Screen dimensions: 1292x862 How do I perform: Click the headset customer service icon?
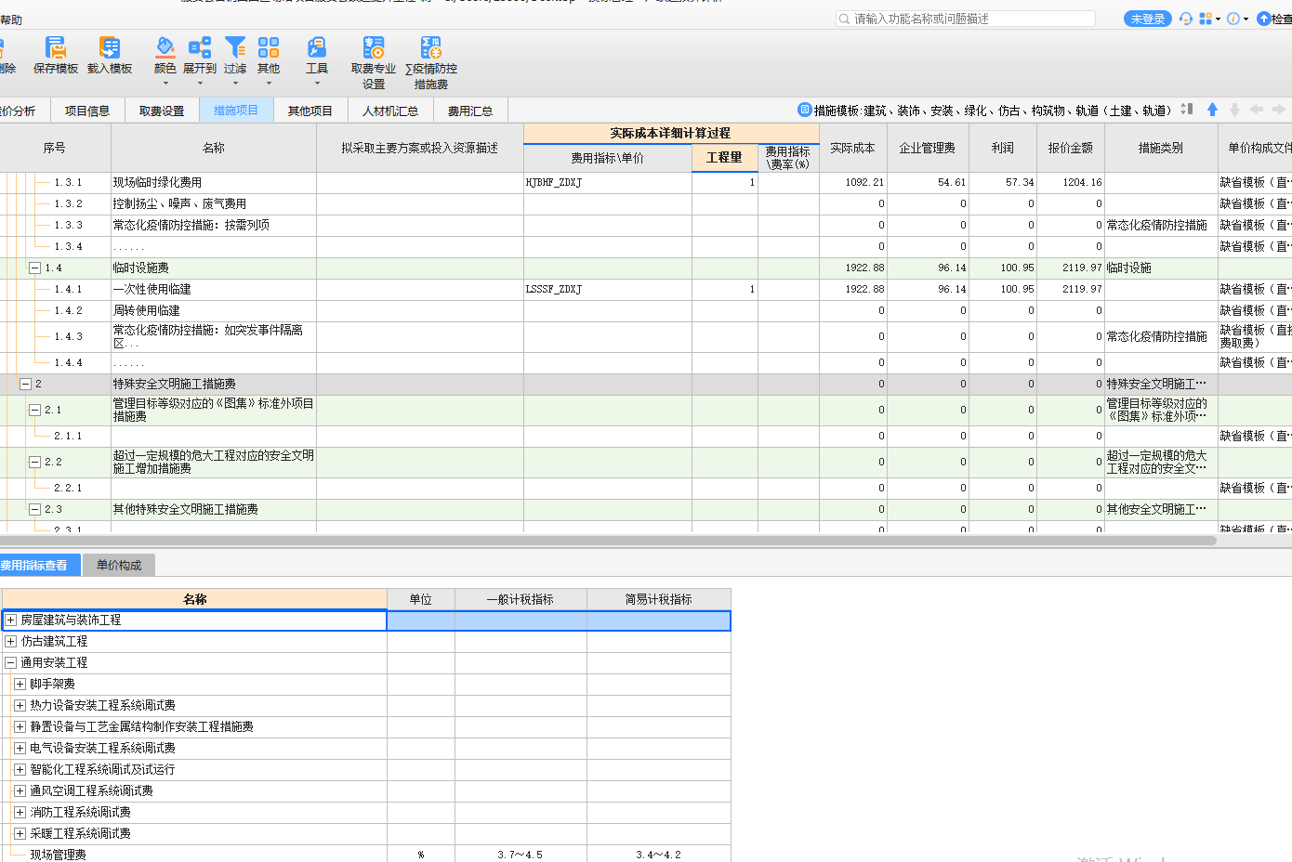1185,19
